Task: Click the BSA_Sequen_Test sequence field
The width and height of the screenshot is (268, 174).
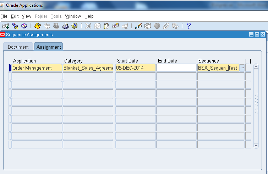Action: click(x=218, y=68)
